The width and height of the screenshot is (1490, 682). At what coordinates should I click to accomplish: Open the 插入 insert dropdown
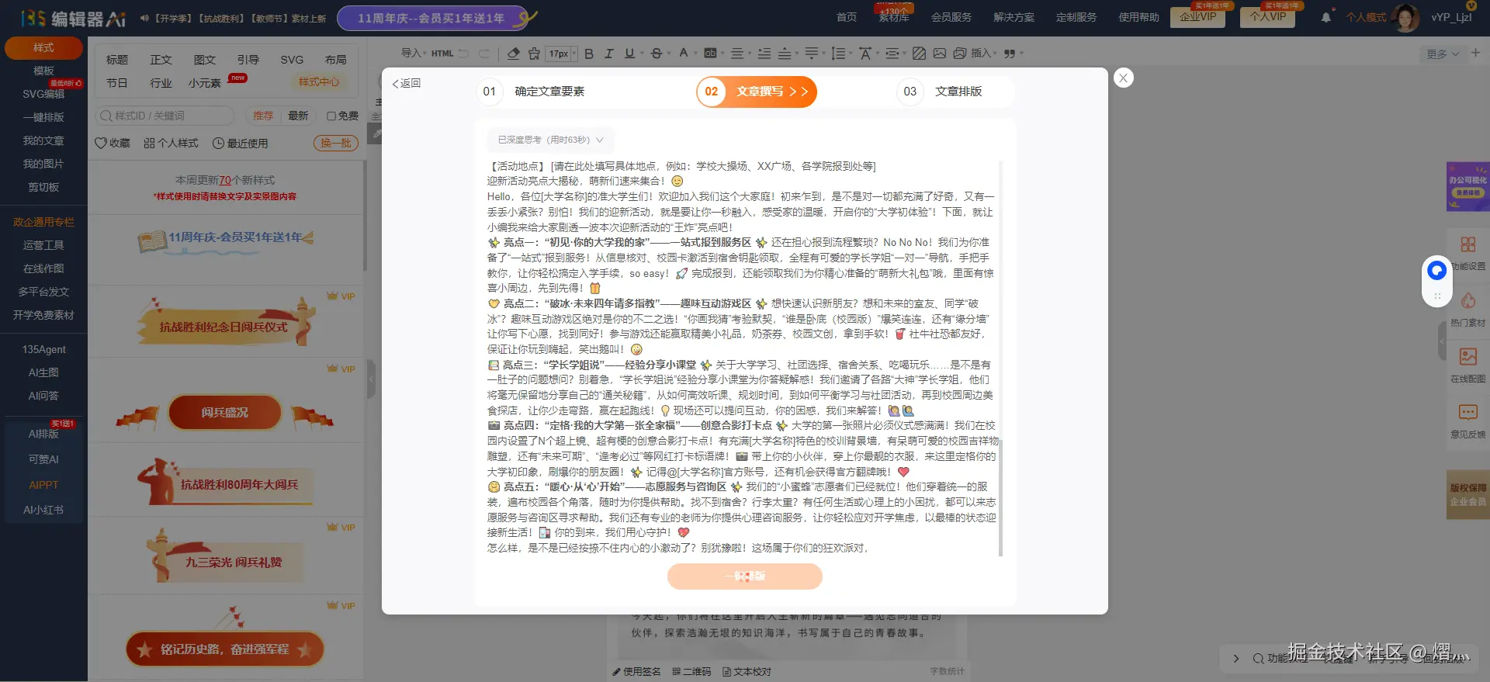(983, 53)
